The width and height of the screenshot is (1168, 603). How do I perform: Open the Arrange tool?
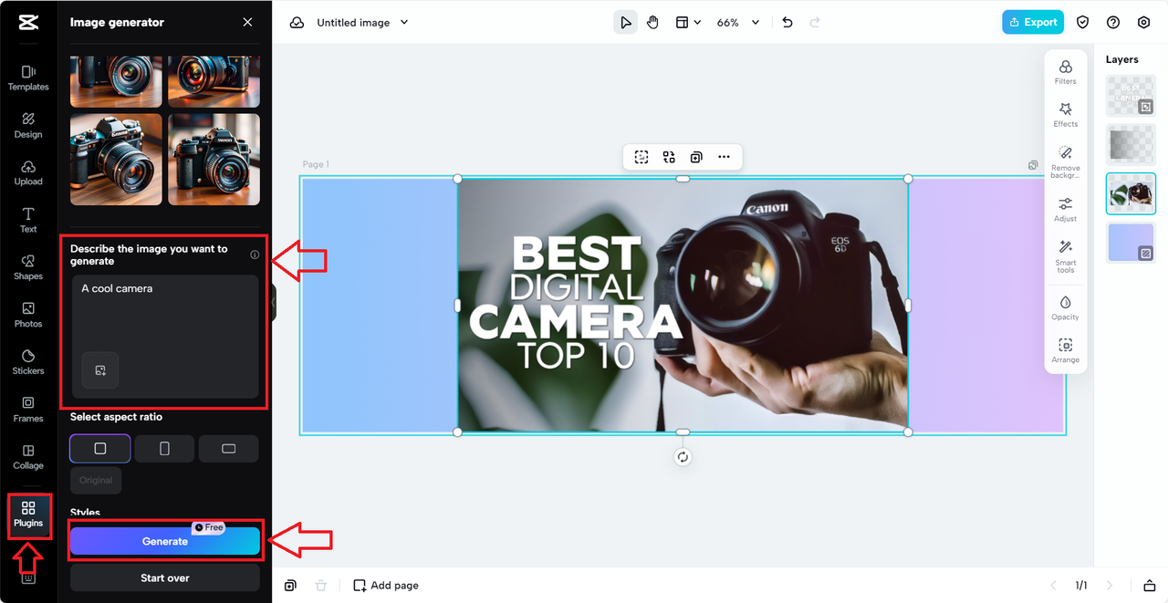click(1065, 351)
